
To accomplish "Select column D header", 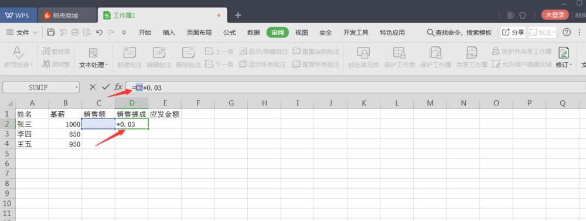I will point(131,104).
